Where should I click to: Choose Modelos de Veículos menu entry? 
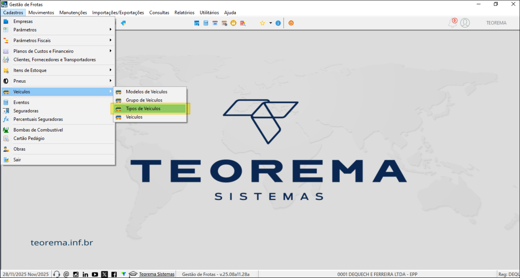147,92
